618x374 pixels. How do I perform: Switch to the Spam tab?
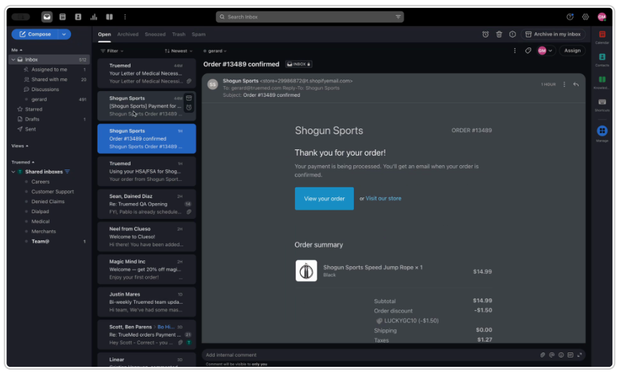click(198, 34)
